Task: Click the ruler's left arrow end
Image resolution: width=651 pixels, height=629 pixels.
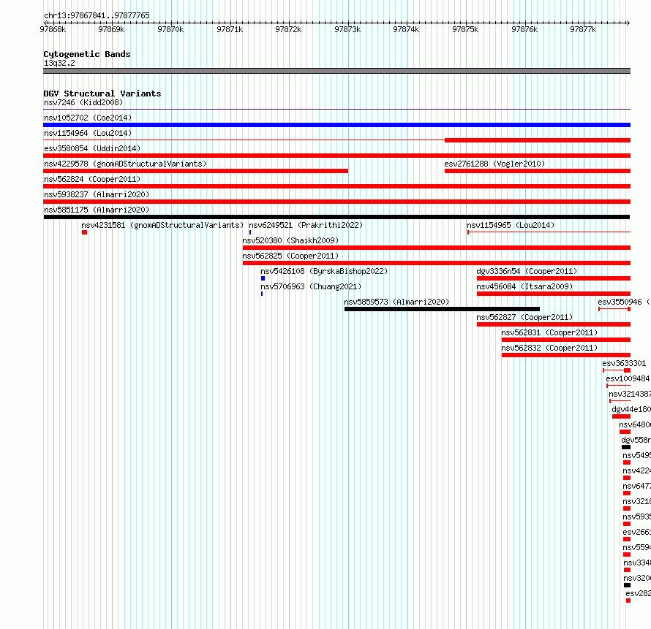Action: [x=45, y=23]
